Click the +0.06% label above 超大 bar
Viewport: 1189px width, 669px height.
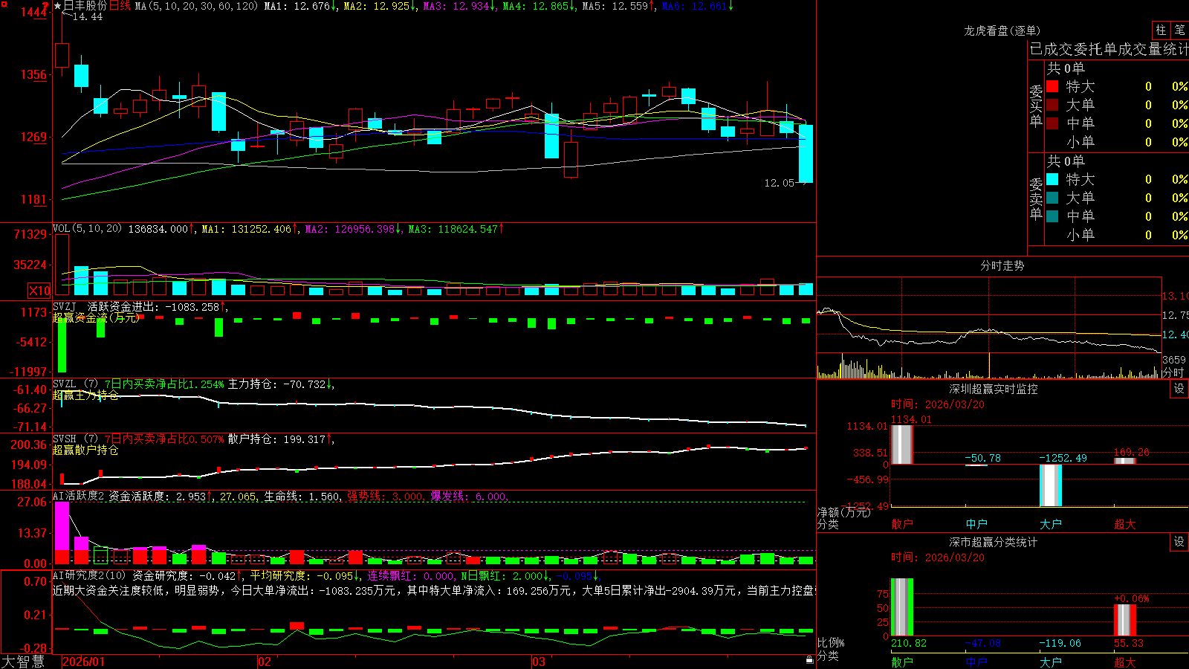coord(1131,598)
